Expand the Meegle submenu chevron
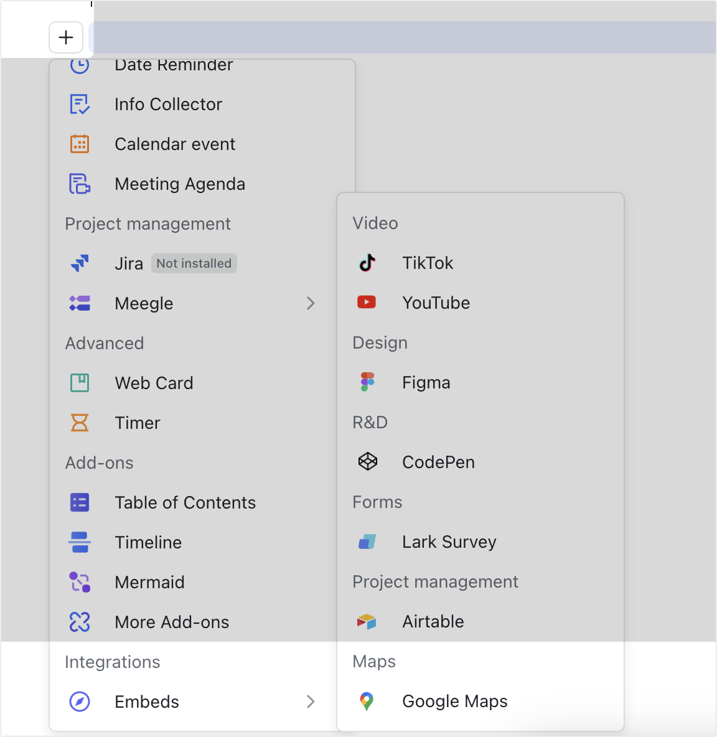This screenshot has width=717, height=737. click(311, 303)
